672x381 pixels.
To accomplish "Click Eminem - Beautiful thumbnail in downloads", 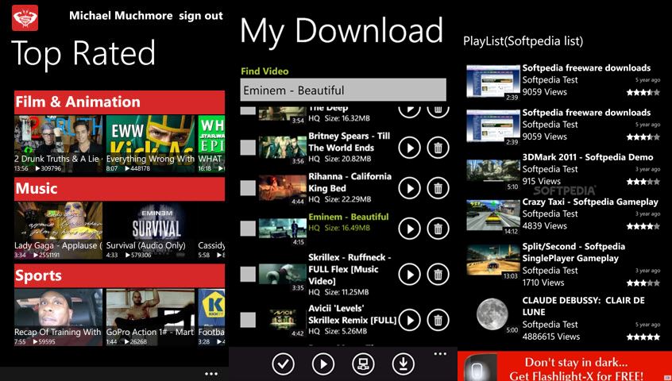I will pyautogui.click(x=283, y=229).
